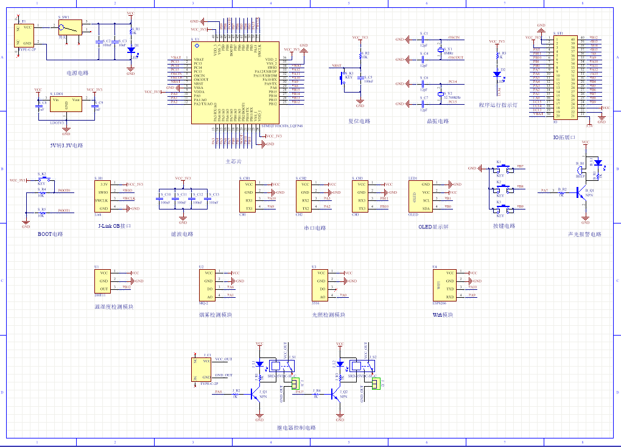Select the S_D1 power LED symbol
Viewport: 621px width, 447px height.
(x=131, y=51)
